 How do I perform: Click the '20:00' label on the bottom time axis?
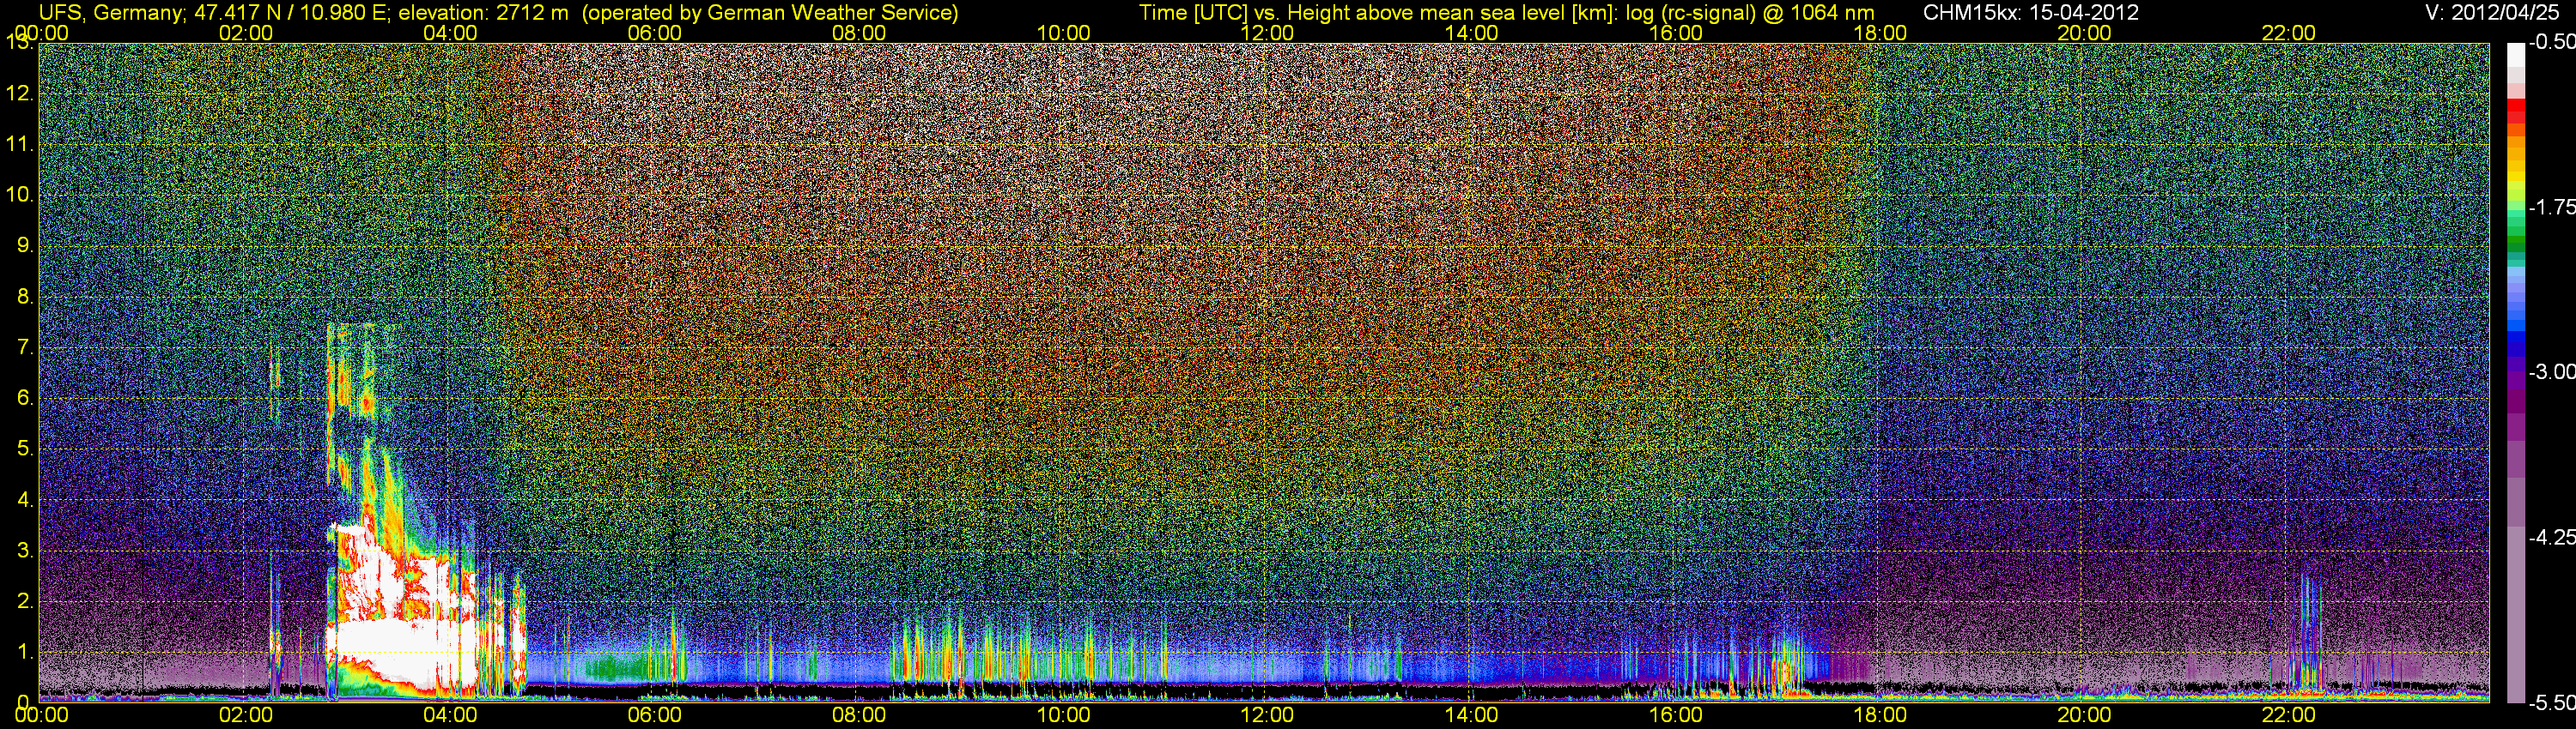click(x=2084, y=715)
